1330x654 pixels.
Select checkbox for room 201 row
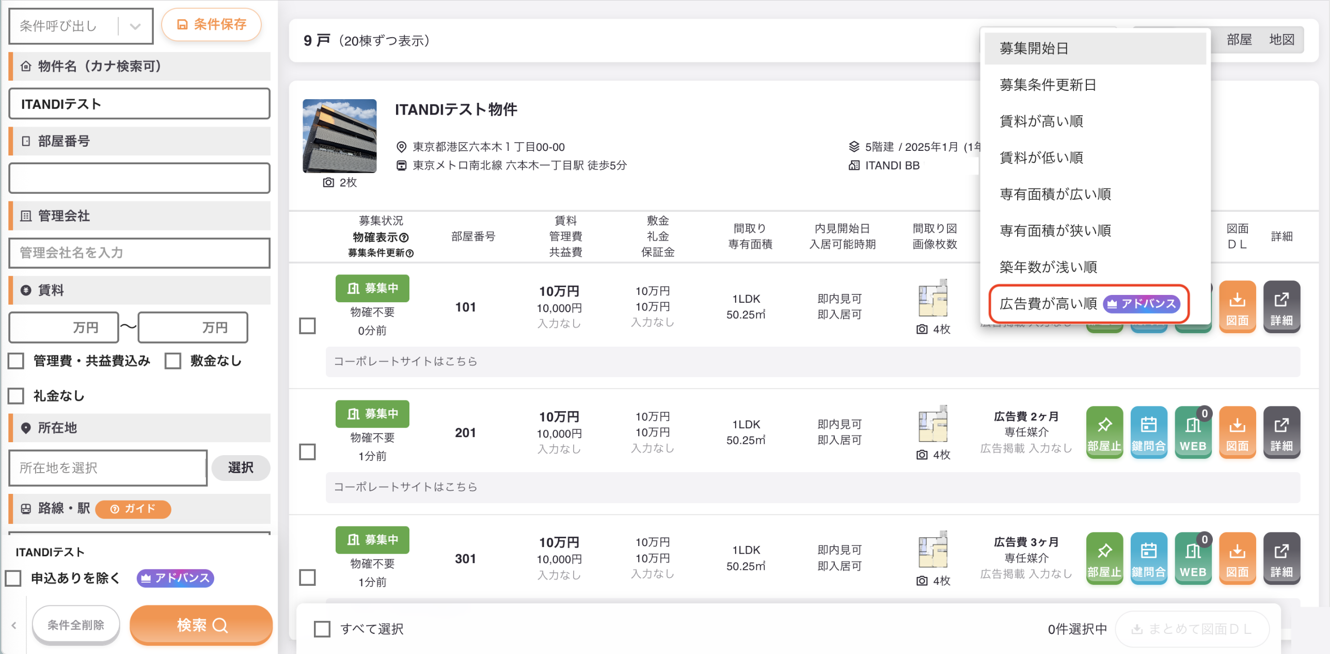(x=308, y=452)
